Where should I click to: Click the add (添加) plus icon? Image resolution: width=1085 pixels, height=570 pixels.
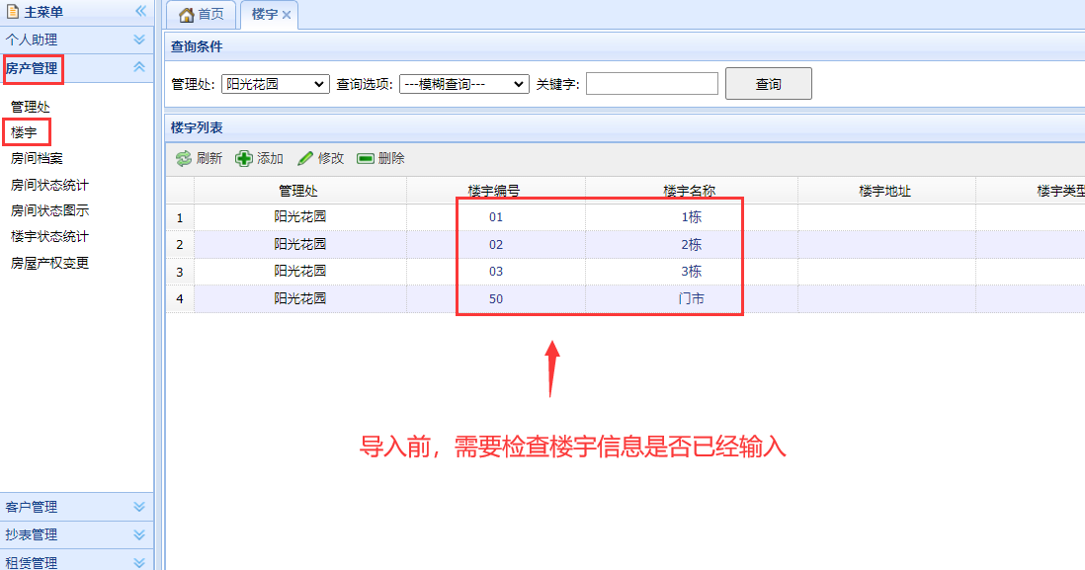[243, 159]
